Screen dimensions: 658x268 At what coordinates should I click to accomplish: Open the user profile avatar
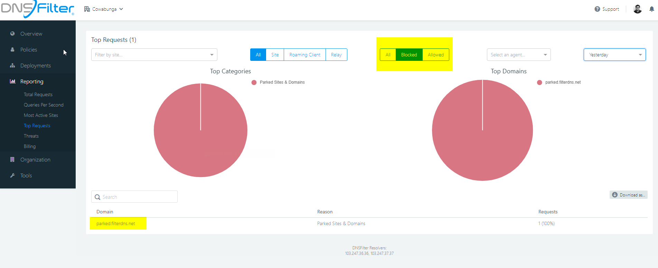[638, 9]
